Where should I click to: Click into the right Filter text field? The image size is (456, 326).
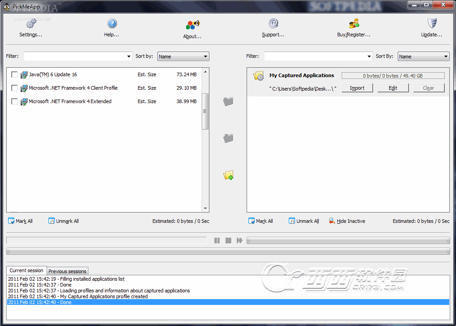(x=315, y=57)
